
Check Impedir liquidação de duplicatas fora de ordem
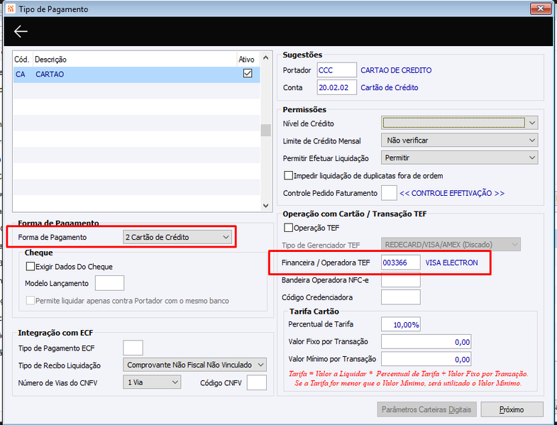[289, 175]
